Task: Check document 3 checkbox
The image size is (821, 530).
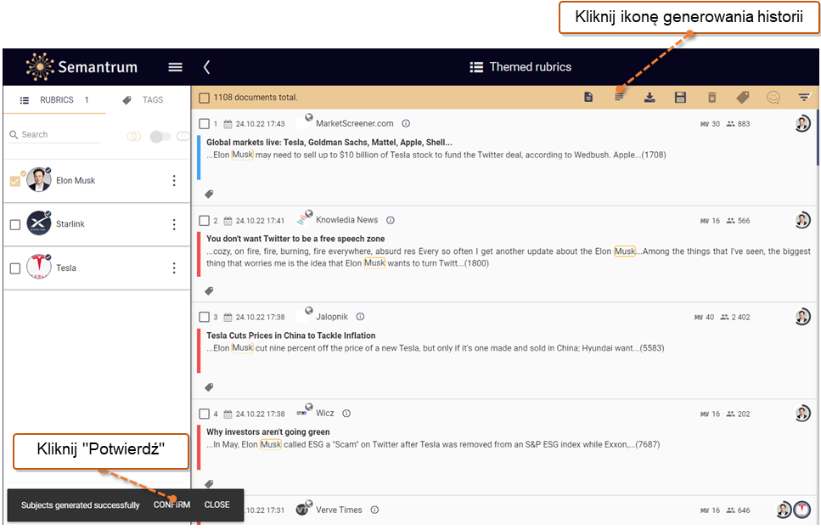Action: pos(205,318)
